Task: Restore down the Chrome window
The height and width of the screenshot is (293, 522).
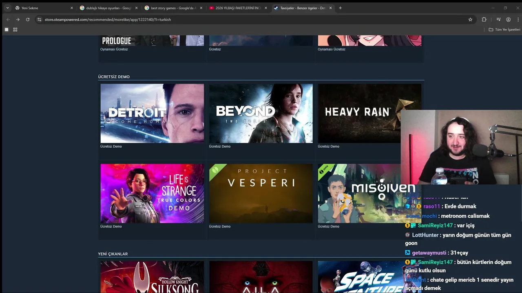Action: coord(505,8)
